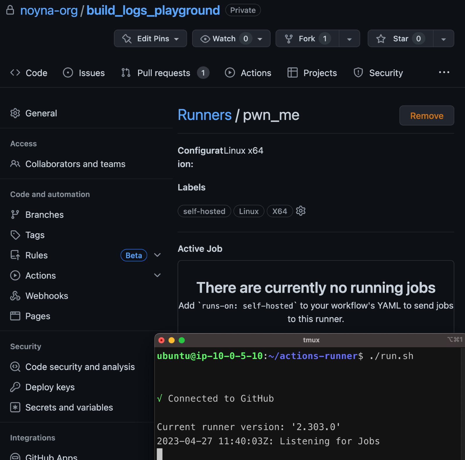Star the repository
This screenshot has height=460, width=465.
[x=400, y=38]
